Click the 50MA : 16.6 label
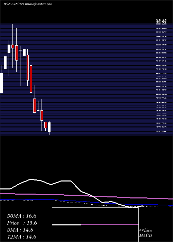This screenshot has width=173, height=242. pyautogui.click(x=21, y=216)
